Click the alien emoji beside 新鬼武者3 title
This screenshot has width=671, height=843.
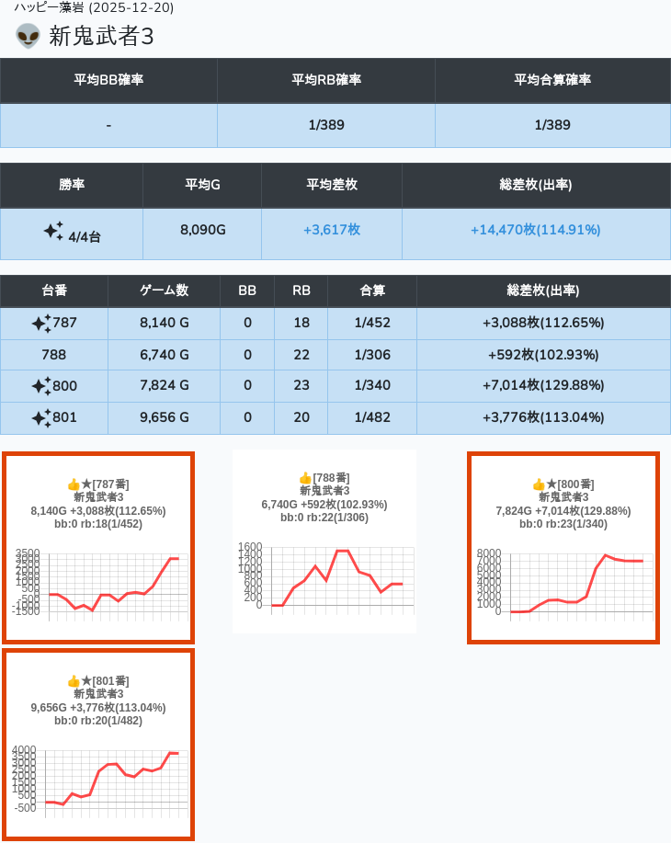(28, 36)
